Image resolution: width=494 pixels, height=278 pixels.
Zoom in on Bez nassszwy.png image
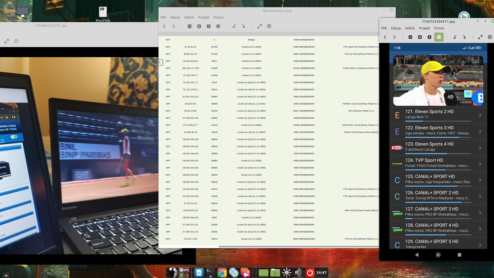pyautogui.click(x=199, y=26)
